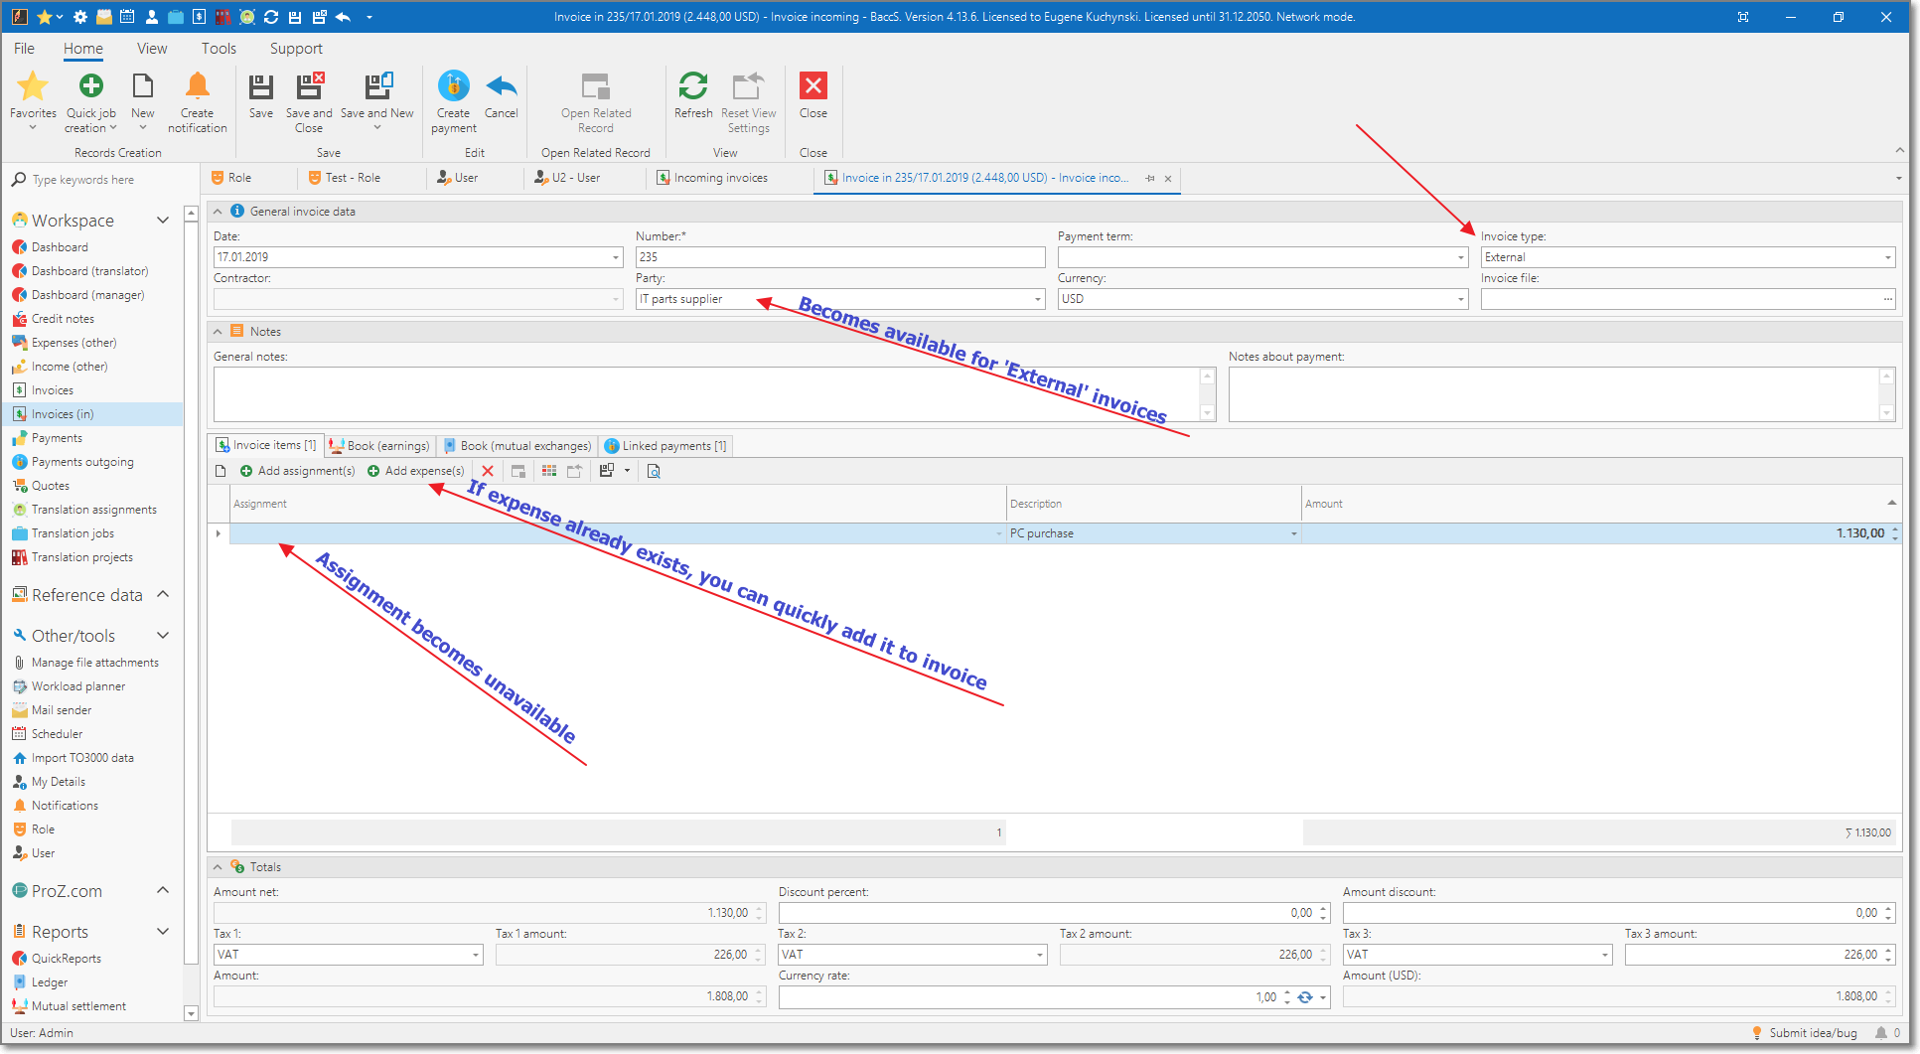Click the New record icon
The width and height of the screenshot is (1920, 1054).
(143, 86)
